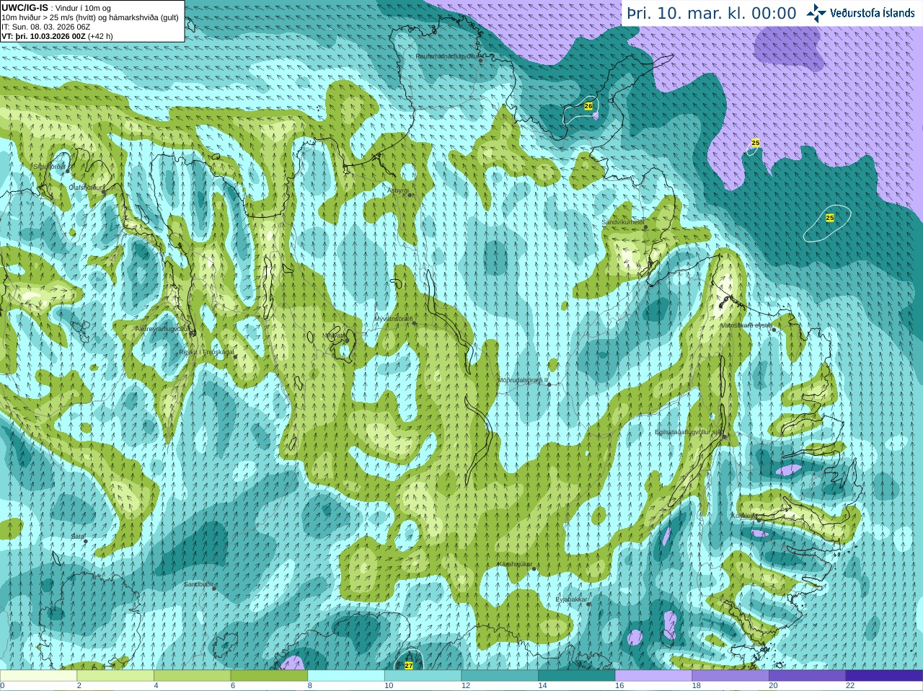Click the Ásbyrgi station label
This screenshot has height=691, width=923.
click(398, 191)
